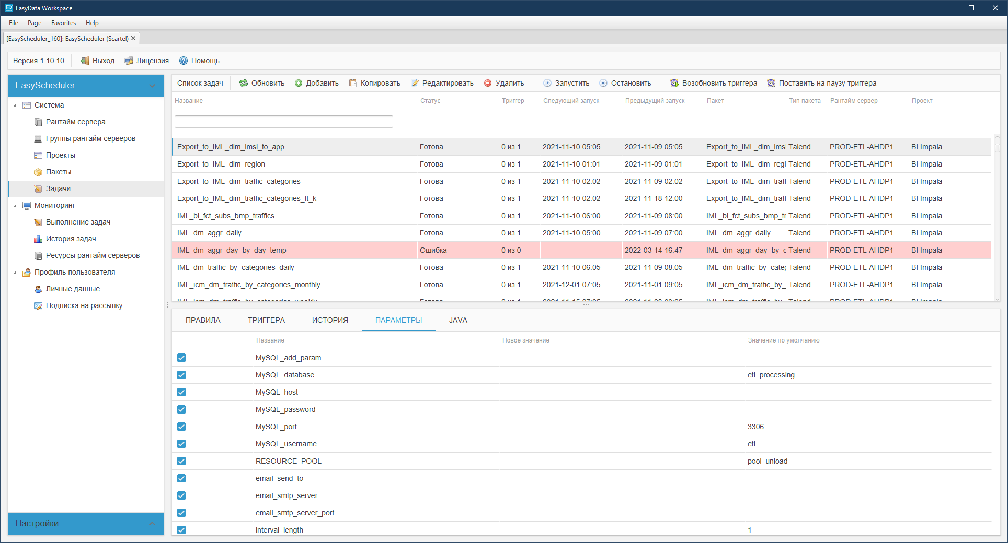Switch to the ТРИГГЕРА tab
The height and width of the screenshot is (543, 1008).
pyautogui.click(x=266, y=320)
